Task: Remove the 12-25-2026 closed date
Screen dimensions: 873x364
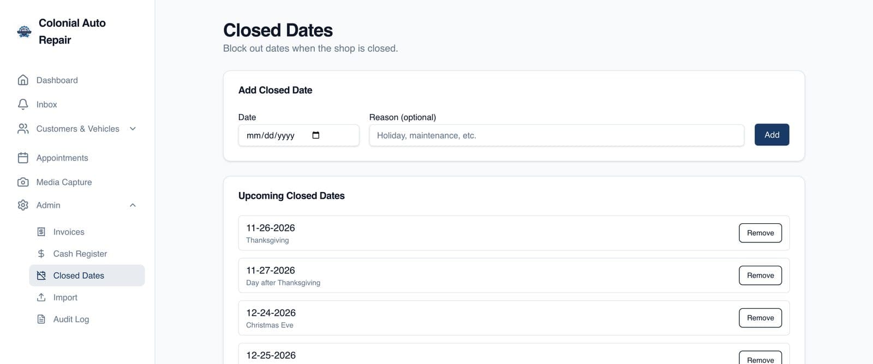Action: tap(760, 359)
